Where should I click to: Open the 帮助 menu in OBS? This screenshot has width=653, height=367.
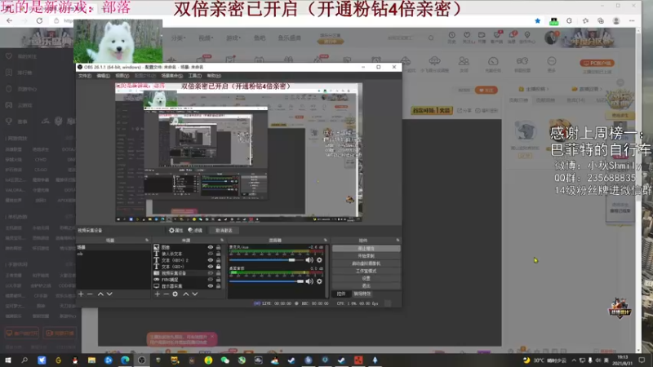tap(214, 76)
